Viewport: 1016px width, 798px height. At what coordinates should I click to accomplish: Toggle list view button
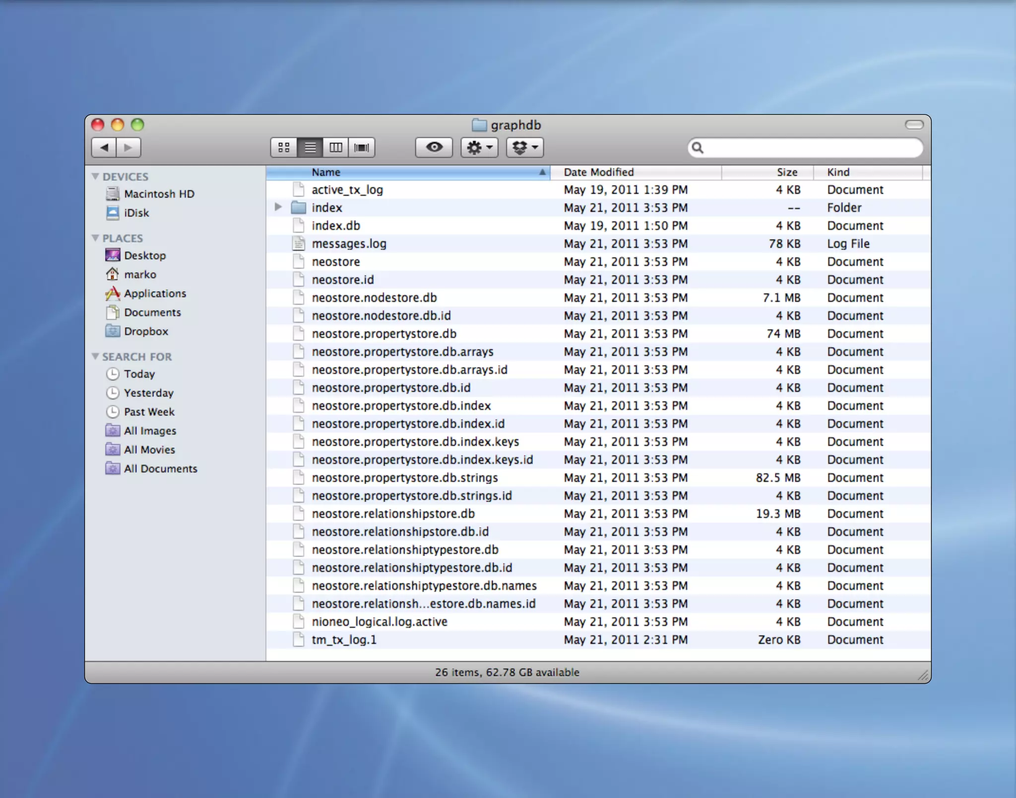310,147
